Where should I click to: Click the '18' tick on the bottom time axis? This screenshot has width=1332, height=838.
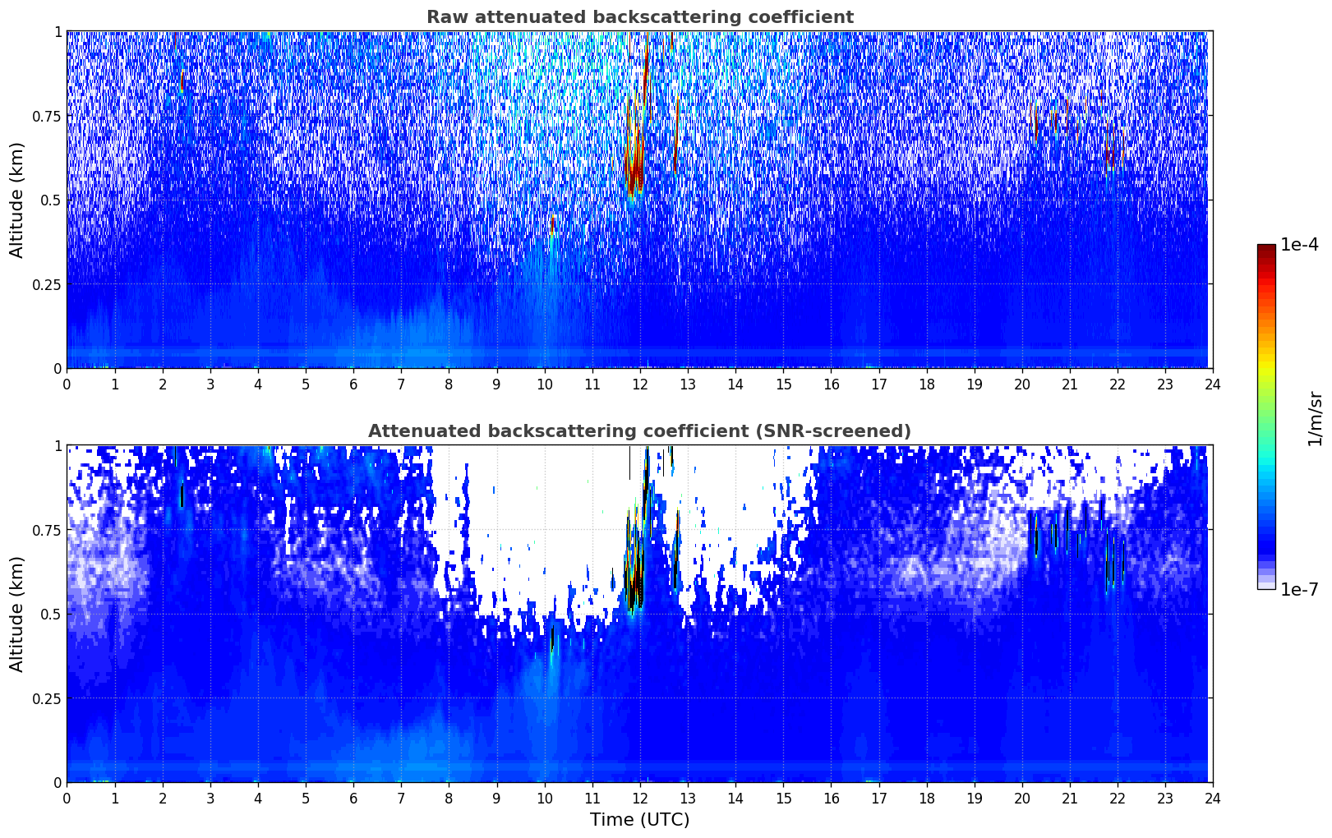click(926, 798)
